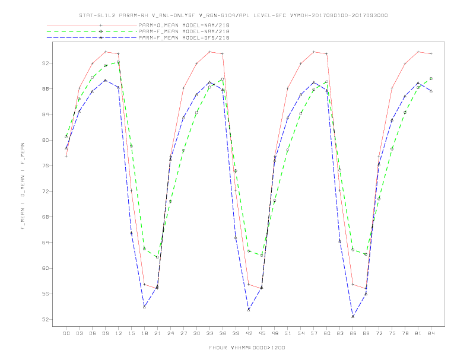The width and height of the screenshot is (470, 363).
Task: Click x-axis forecast hour label 30
Action: [x=196, y=333]
